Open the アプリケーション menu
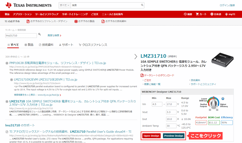This screenshot has width=242, height=143. click(23, 14)
